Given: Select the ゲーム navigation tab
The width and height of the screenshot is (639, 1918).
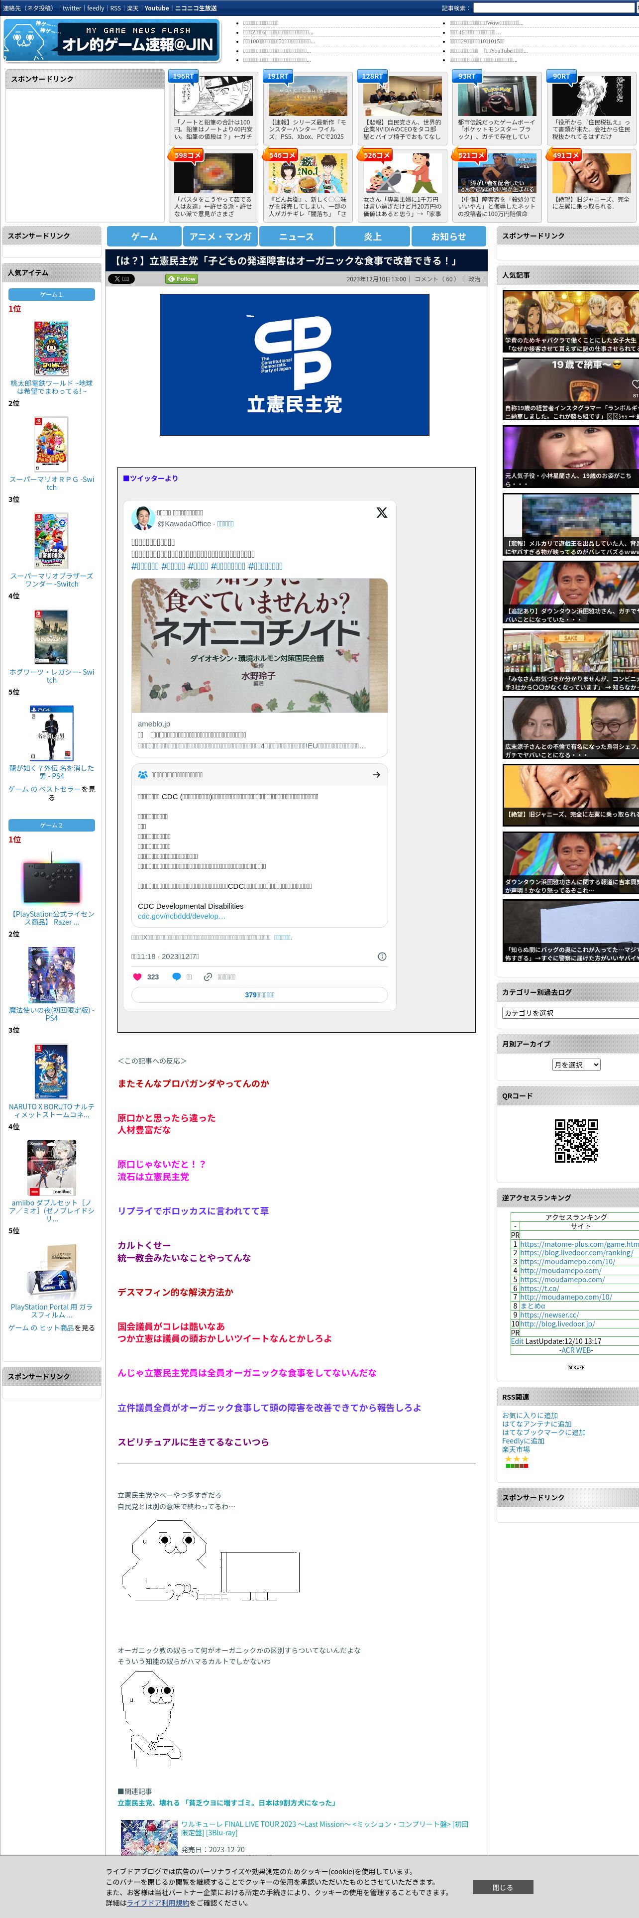Looking at the screenshot, I should 144,236.
